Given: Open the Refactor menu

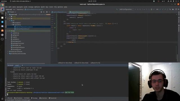Looking at the screenshot, I should click(x=37, y=7).
